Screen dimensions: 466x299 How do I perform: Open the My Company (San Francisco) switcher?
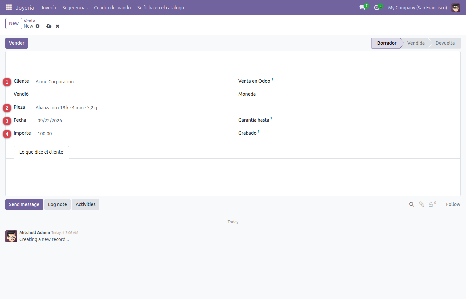point(417,8)
